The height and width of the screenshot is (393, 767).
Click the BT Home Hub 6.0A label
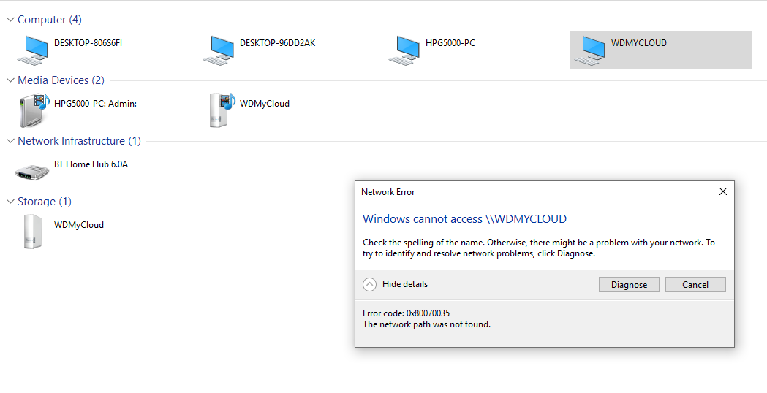pyautogui.click(x=91, y=164)
